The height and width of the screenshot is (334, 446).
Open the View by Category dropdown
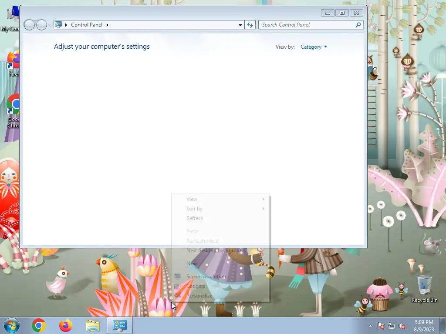point(314,47)
